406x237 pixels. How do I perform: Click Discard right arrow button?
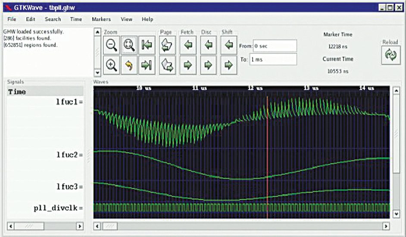click(208, 65)
